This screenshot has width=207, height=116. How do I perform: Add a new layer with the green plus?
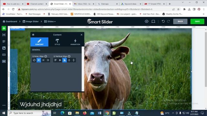(x=4, y=28)
